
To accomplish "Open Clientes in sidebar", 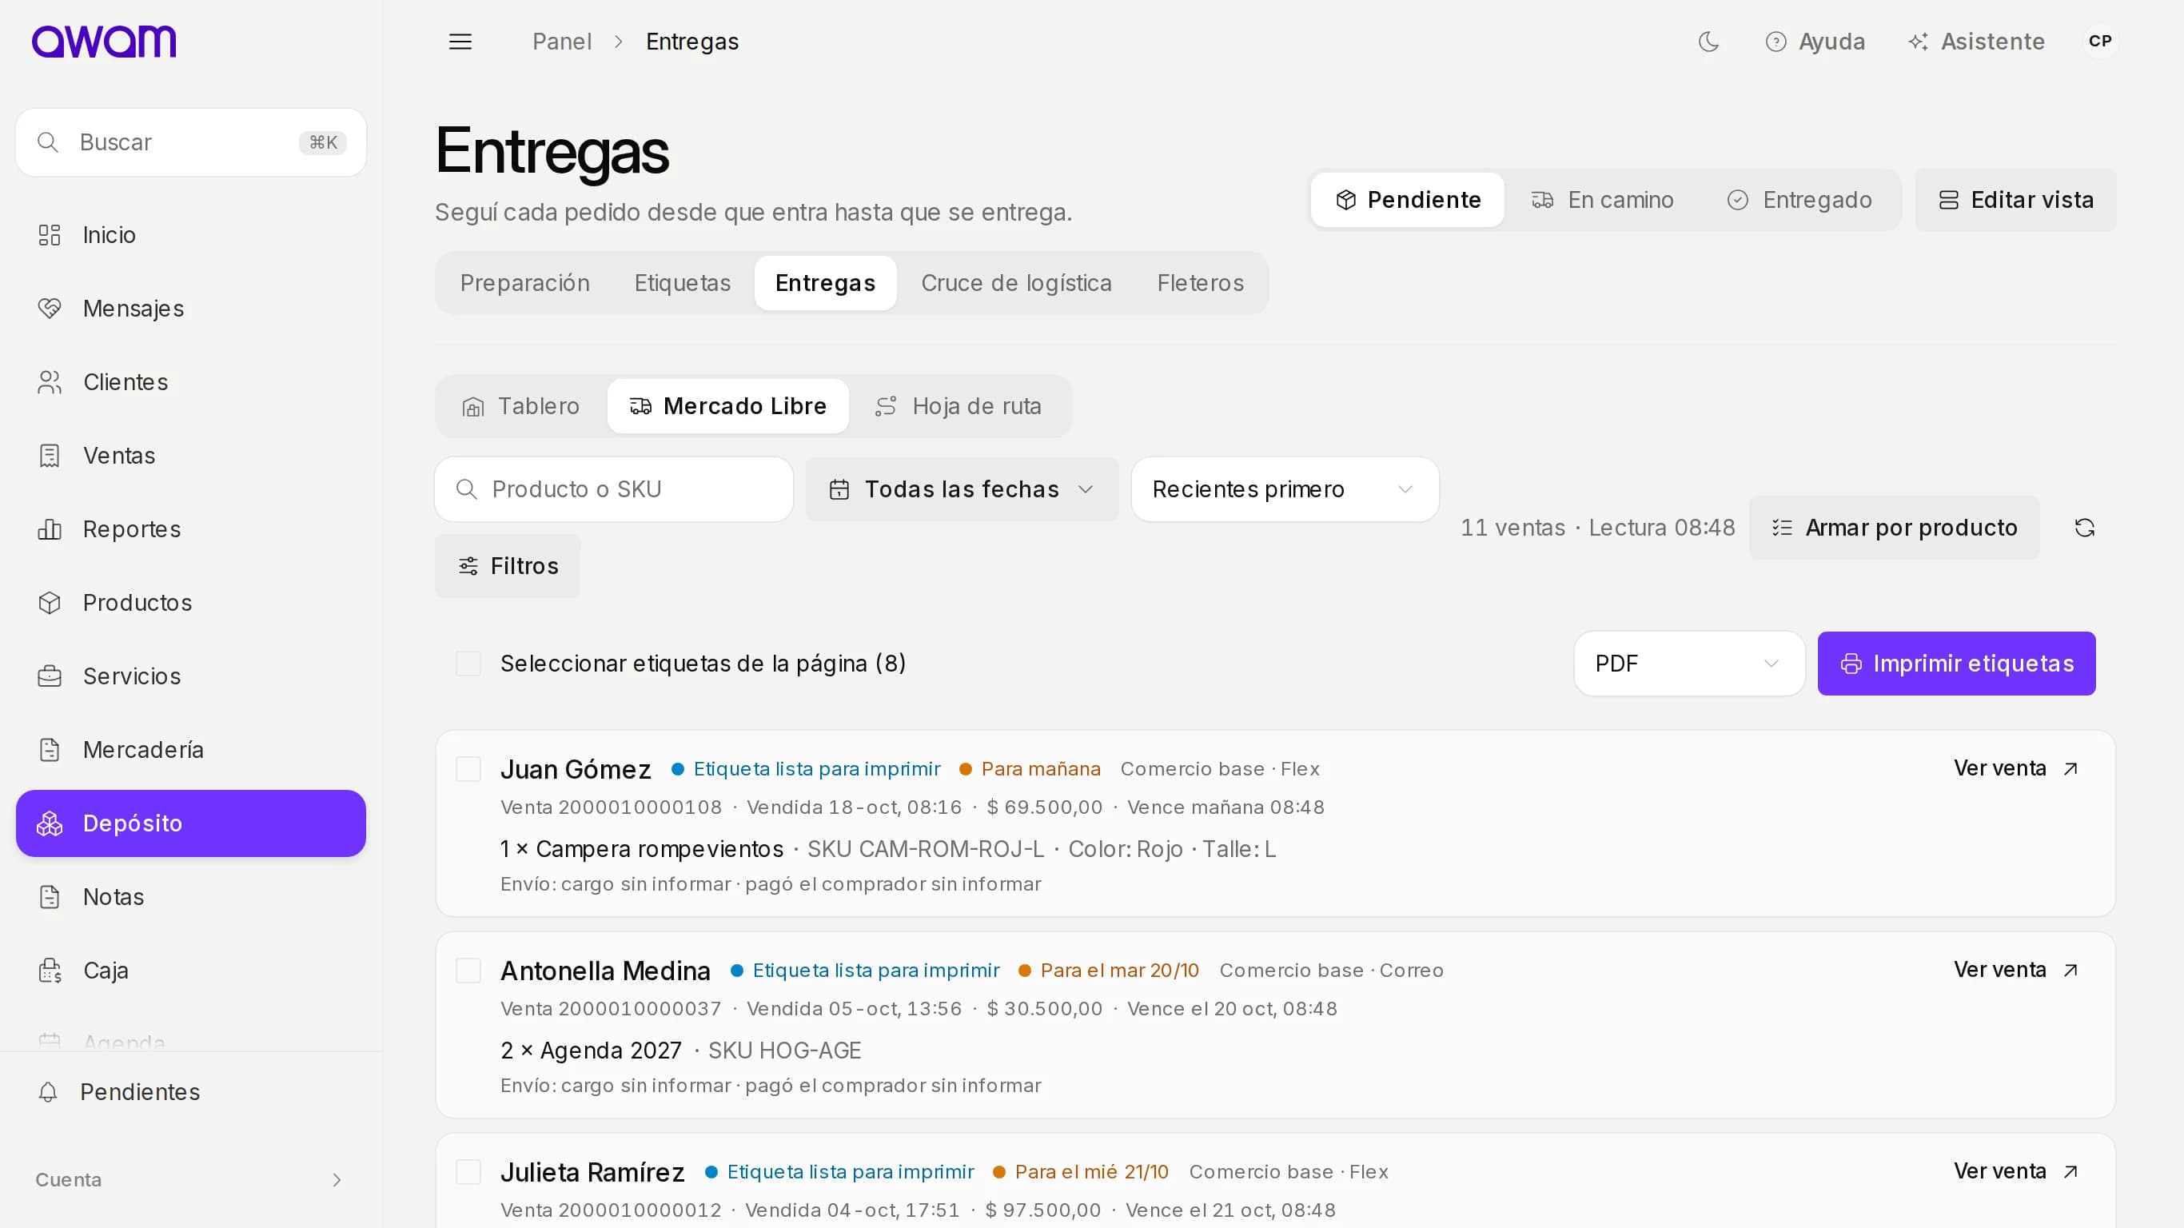I will click(191, 382).
